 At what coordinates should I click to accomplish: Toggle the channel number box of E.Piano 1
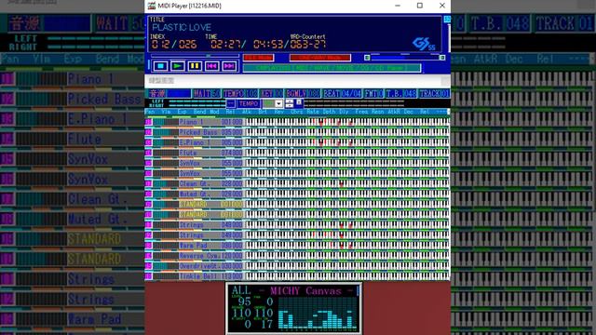coord(148,142)
